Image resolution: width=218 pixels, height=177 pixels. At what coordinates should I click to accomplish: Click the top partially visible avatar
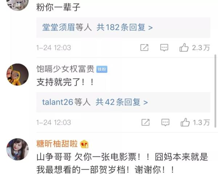(17, 5)
